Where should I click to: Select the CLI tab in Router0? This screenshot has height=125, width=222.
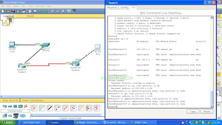pos(133,7)
